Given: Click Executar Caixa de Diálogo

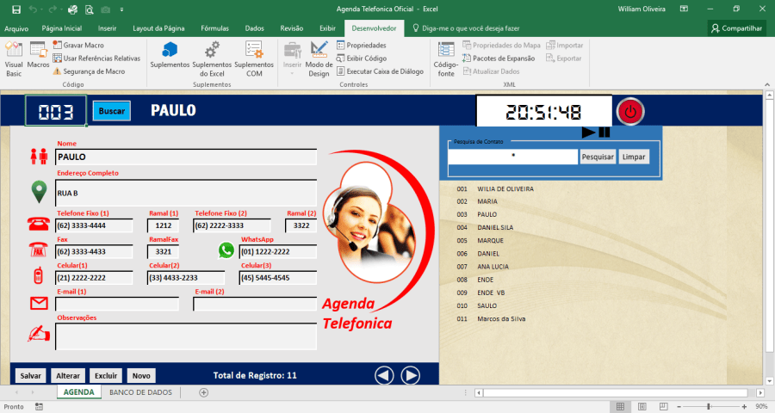Looking at the screenshot, I should click(x=380, y=71).
